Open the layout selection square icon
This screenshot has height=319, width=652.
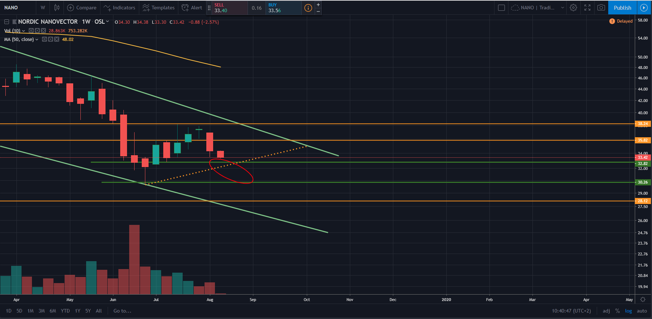[x=501, y=8]
